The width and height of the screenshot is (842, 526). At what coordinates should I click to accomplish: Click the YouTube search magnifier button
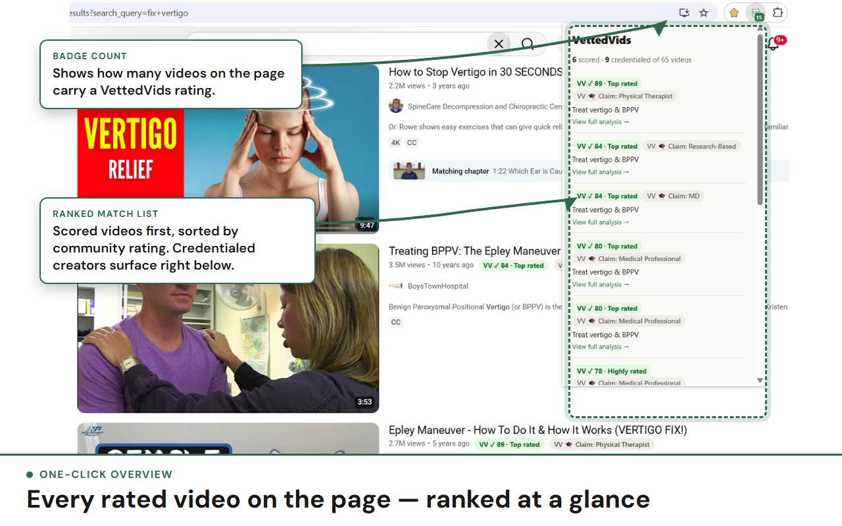pyautogui.click(x=528, y=44)
